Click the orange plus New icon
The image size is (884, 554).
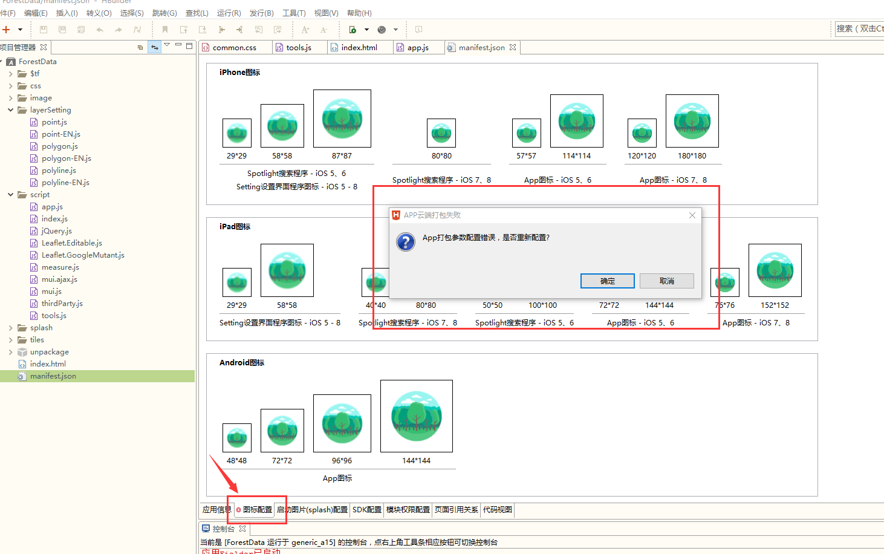pos(6,30)
